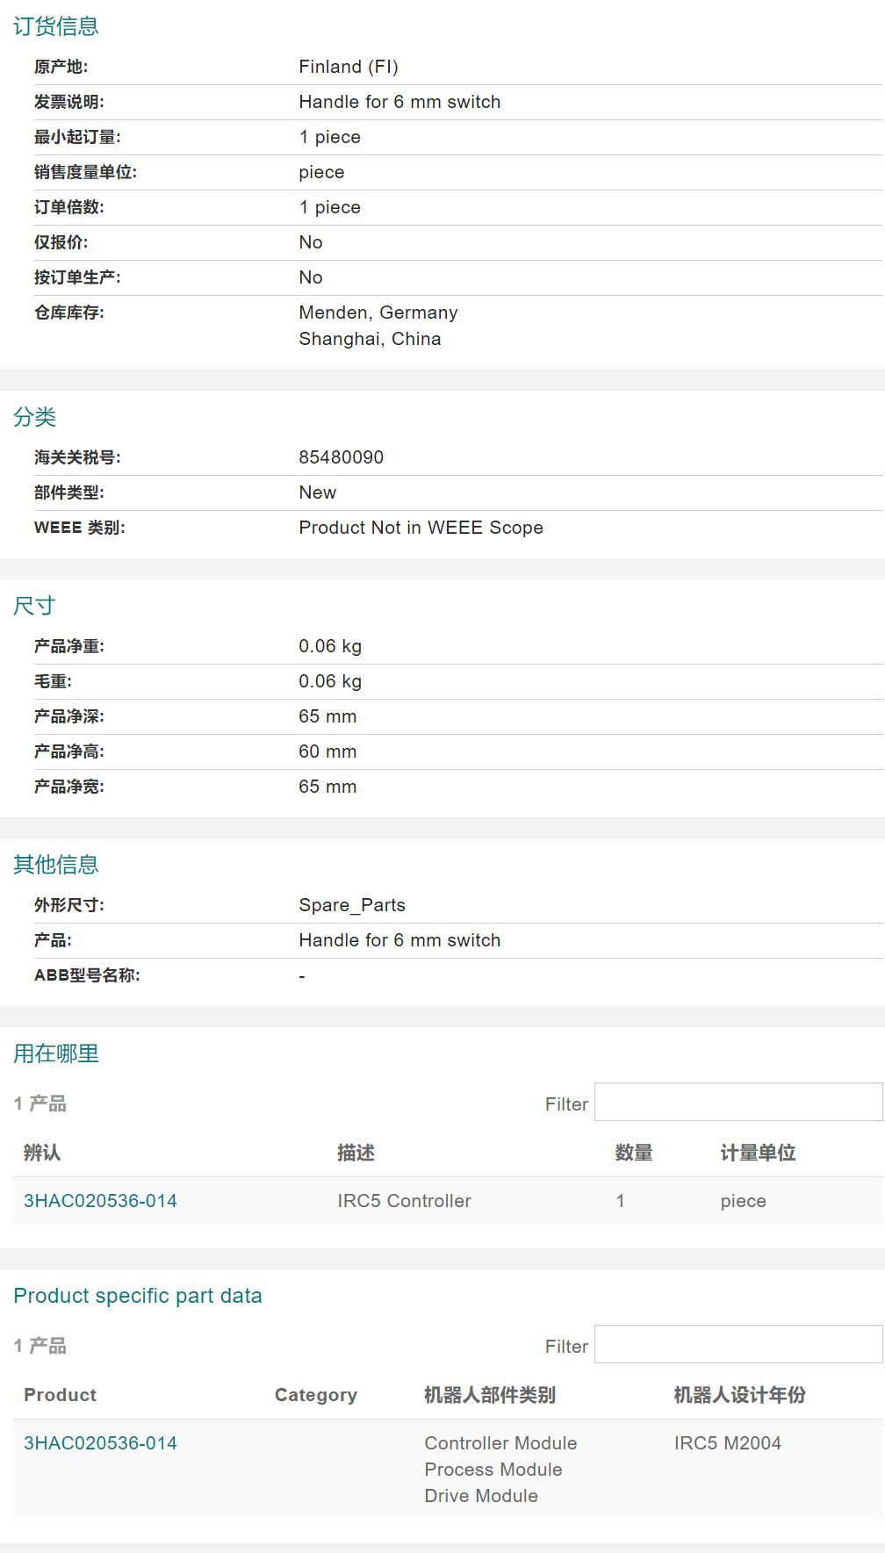Screen dimensions: 885x1553
Task: Click the 用在哪里 section heading
Action: (x=56, y=1053)
